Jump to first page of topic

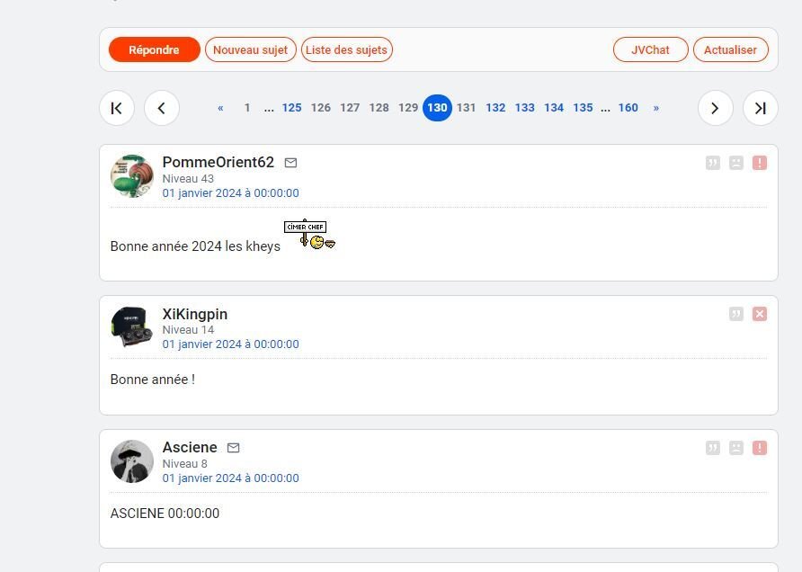[x=117, y=108]
